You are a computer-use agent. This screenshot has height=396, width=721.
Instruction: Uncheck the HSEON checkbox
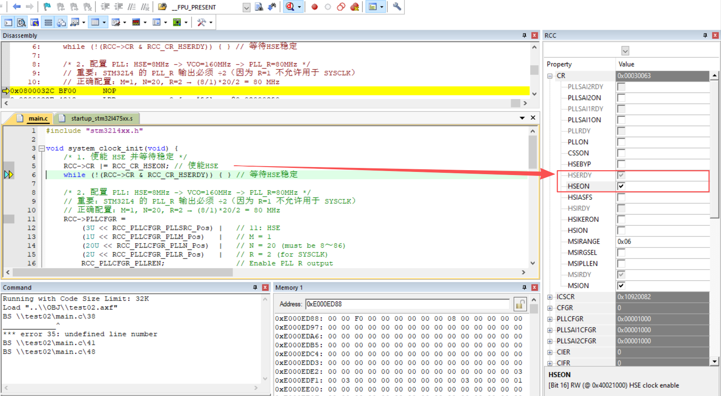tap(621, 186)
